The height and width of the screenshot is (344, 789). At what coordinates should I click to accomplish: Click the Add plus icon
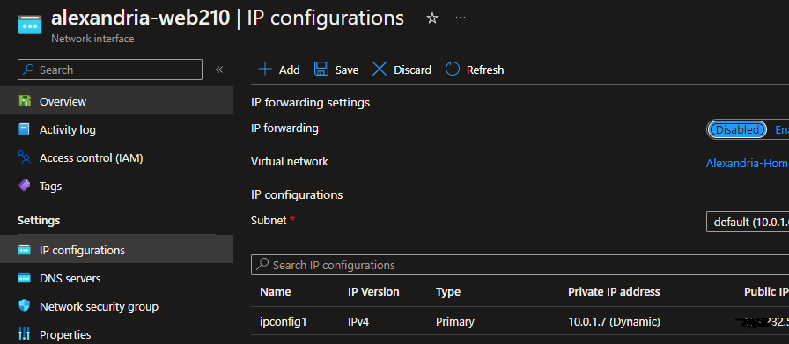point(265,70)
